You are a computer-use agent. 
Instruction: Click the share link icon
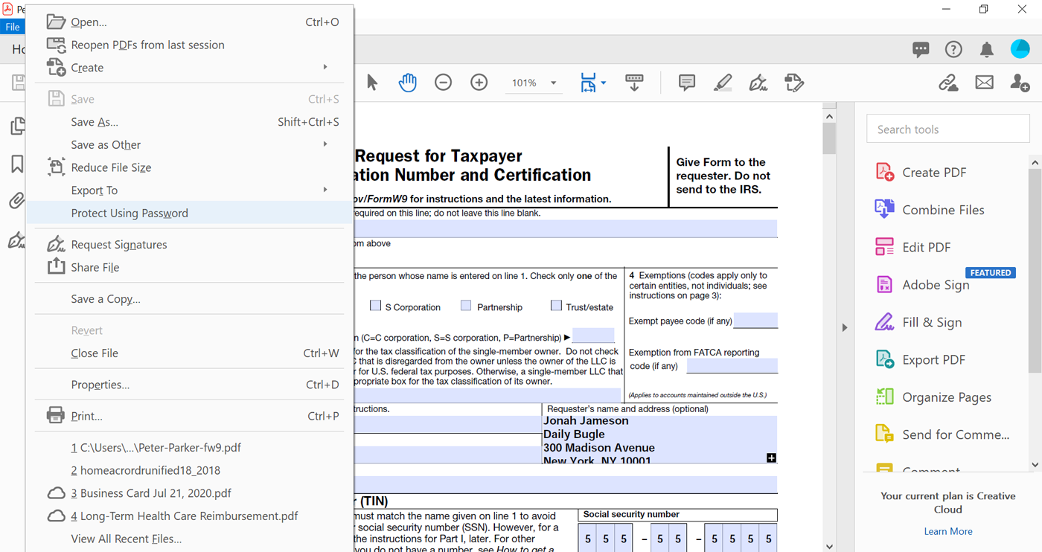948,83
